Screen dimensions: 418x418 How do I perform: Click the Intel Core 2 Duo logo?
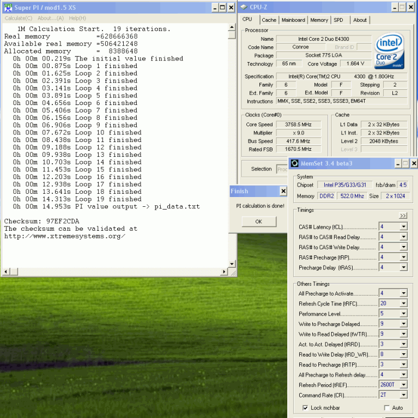[390, 51]
